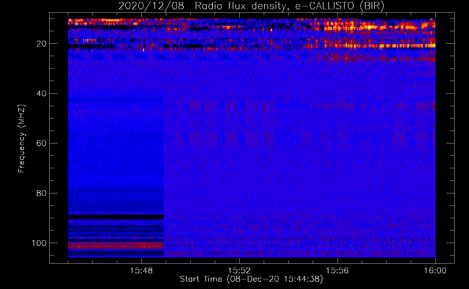This screenshot has width=469, height=289.
Task: Click the '15:52' time tick label
Action: pyautogui.click(x=239, y=271)
